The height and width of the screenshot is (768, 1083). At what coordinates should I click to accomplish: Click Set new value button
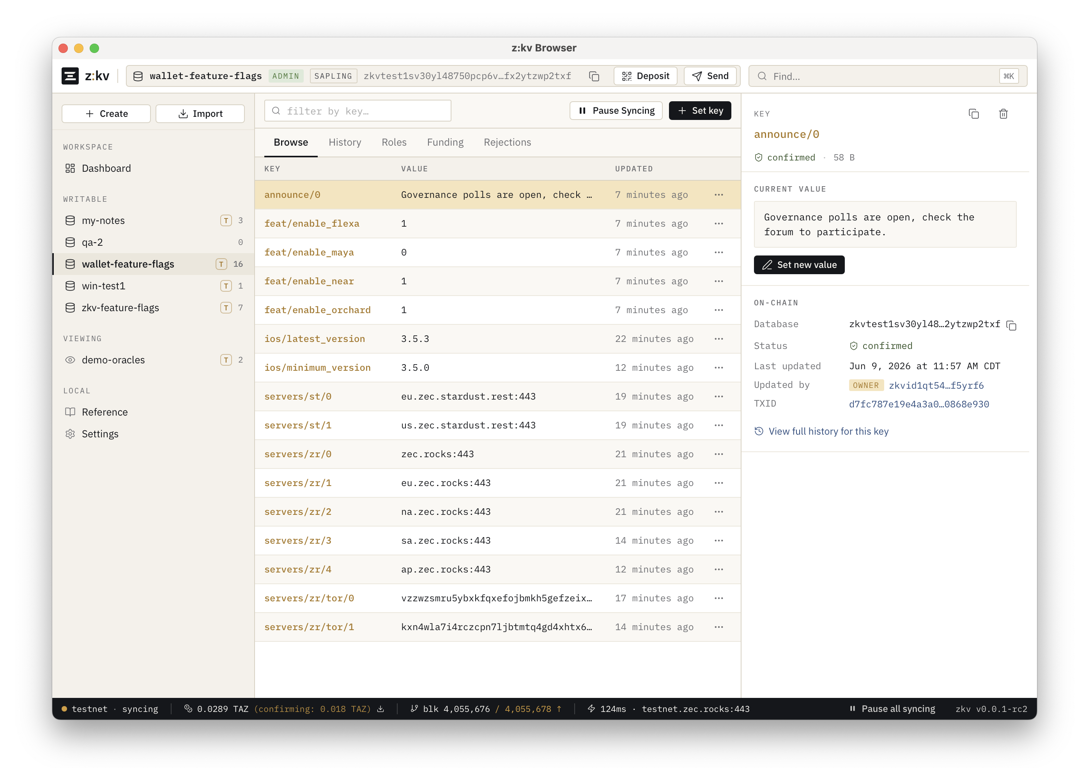pyautogui.click(x=799, y=265)
